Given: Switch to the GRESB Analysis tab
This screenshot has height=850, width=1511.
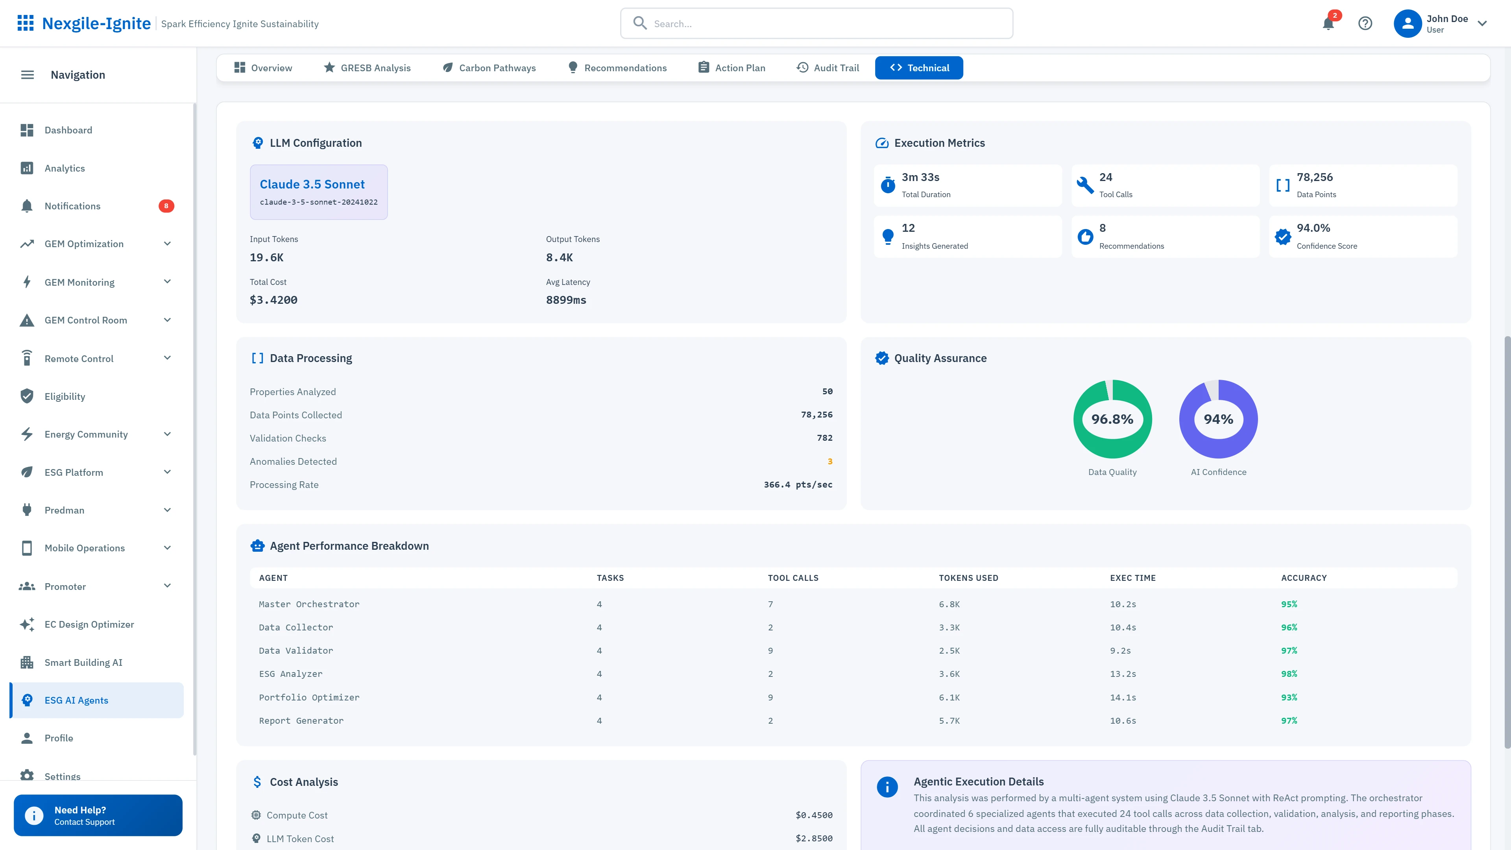Looking at the screenshot, I should click(x=367, y=67).
